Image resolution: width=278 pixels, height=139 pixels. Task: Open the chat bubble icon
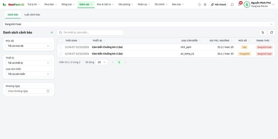click(x=232, y=4)
